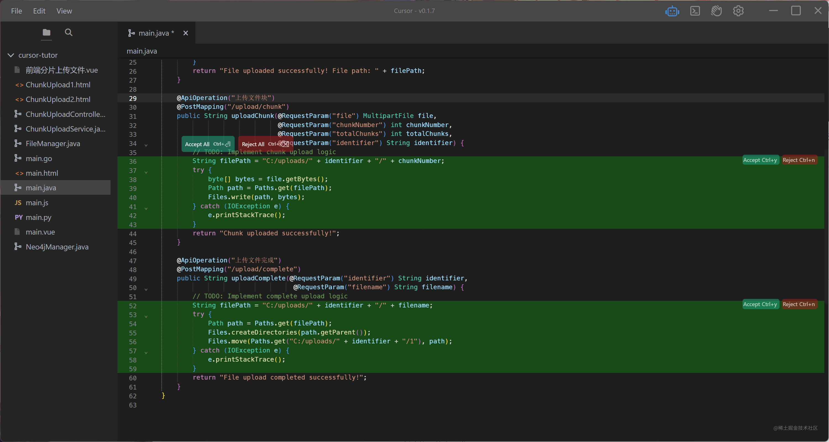829x442 pixels.
Task: Fold the try block at line 37
Action: tap(146, 172)
